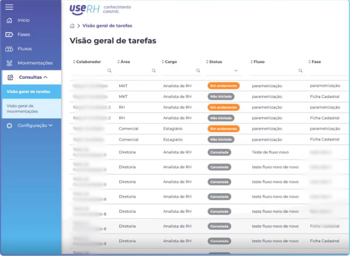
Task: Click the Área filter input field
Action: (138, 71)
